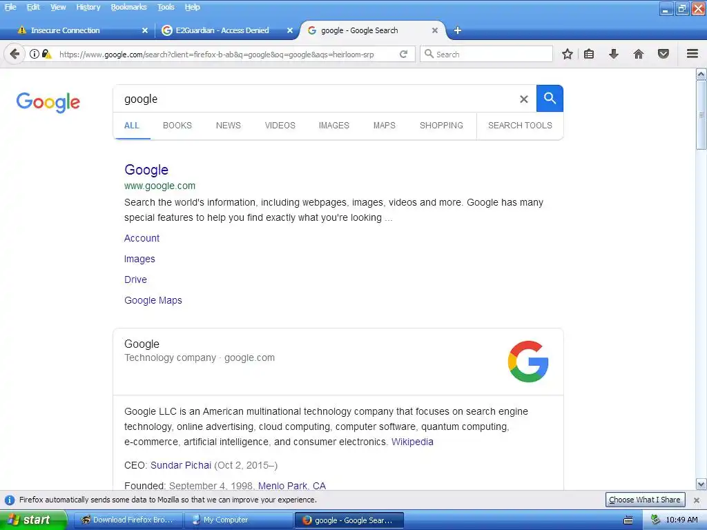Open the File menu
This screenshot has width=707, height=530.
(10, 7)
